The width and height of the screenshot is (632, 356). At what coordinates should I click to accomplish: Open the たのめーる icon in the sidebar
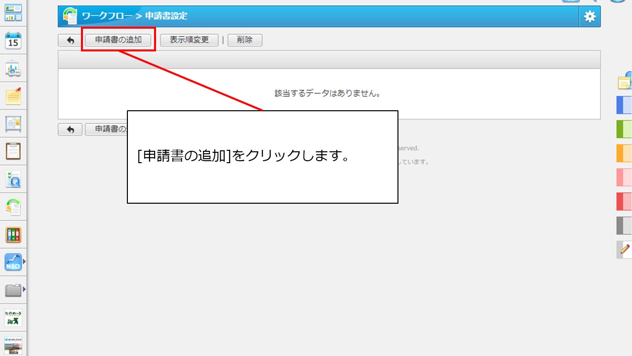coord(13,317)
